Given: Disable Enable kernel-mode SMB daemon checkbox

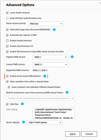Looking at the screenshot, I should [x=7, y=76].
